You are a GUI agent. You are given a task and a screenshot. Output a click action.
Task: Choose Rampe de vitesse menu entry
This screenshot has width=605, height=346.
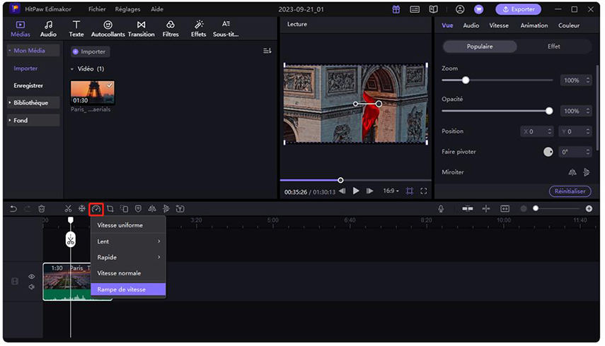coord(128,290)
